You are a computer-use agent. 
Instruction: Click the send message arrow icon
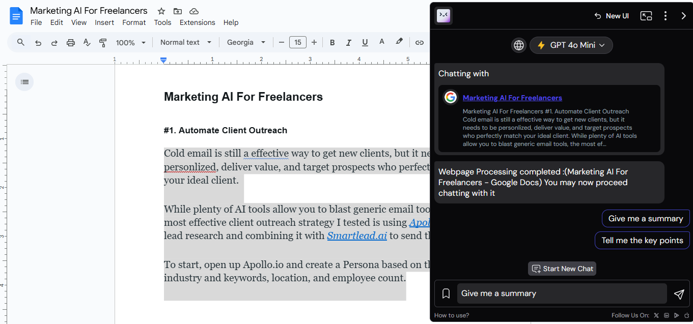pos(679,294)
